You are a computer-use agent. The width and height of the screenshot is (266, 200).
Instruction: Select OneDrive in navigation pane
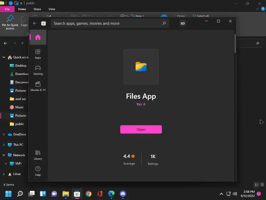(17, 134)
